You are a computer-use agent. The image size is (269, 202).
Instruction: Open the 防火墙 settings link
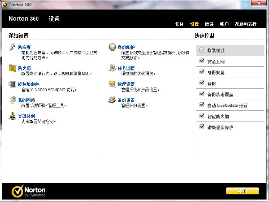[24, 68]
